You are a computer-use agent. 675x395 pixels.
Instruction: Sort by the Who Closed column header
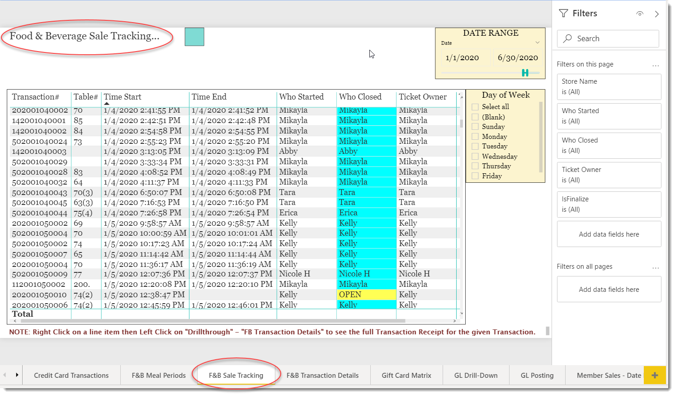(x=360, y=97)
